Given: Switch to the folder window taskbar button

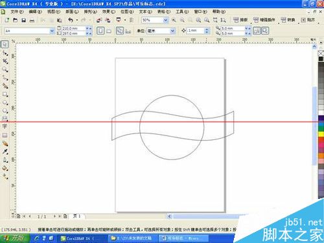Looking at the screenshot, I should [132, 238].
